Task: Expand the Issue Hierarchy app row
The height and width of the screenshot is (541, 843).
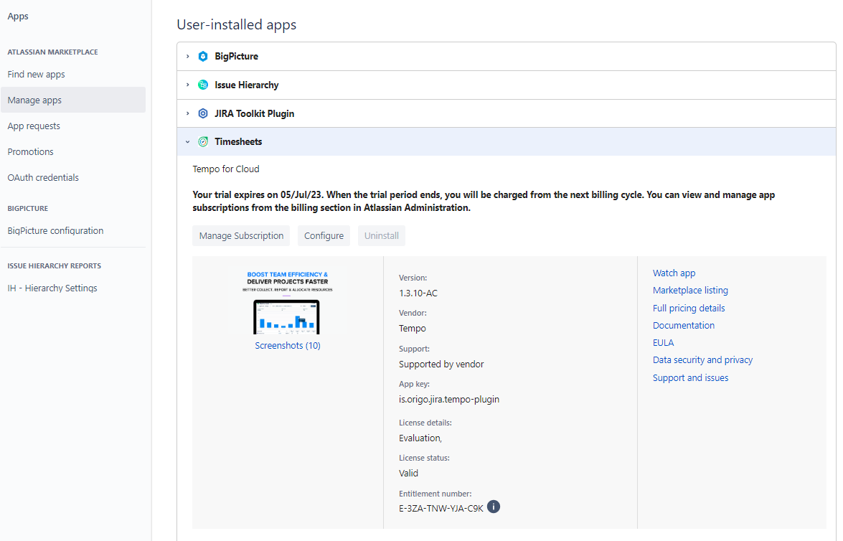Action: click(x=188, y=85)
